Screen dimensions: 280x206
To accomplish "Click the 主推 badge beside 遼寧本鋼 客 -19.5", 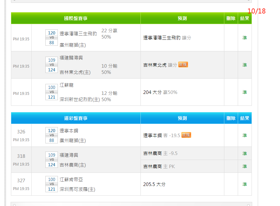I will point(186,135).
